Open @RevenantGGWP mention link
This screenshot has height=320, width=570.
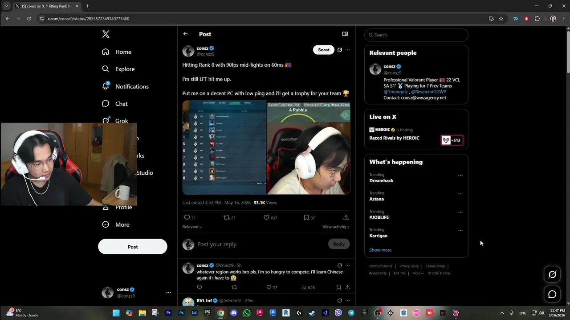point(428,92)
